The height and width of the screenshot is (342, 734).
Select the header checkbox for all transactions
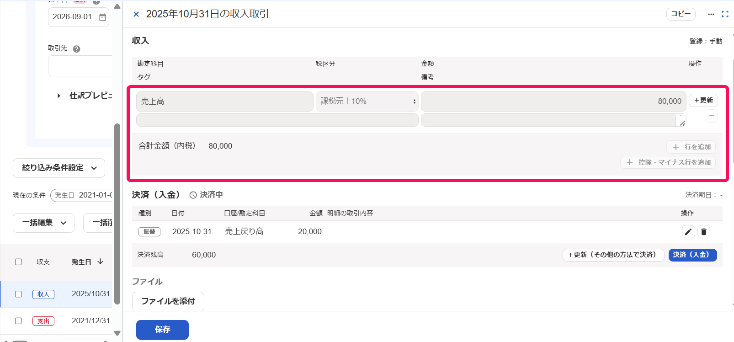[x=18, y=262]
